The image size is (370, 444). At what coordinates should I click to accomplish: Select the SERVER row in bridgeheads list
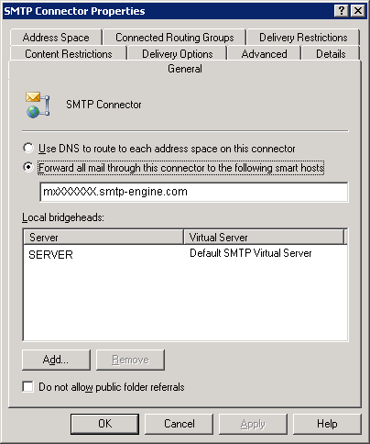coord(185,254)
